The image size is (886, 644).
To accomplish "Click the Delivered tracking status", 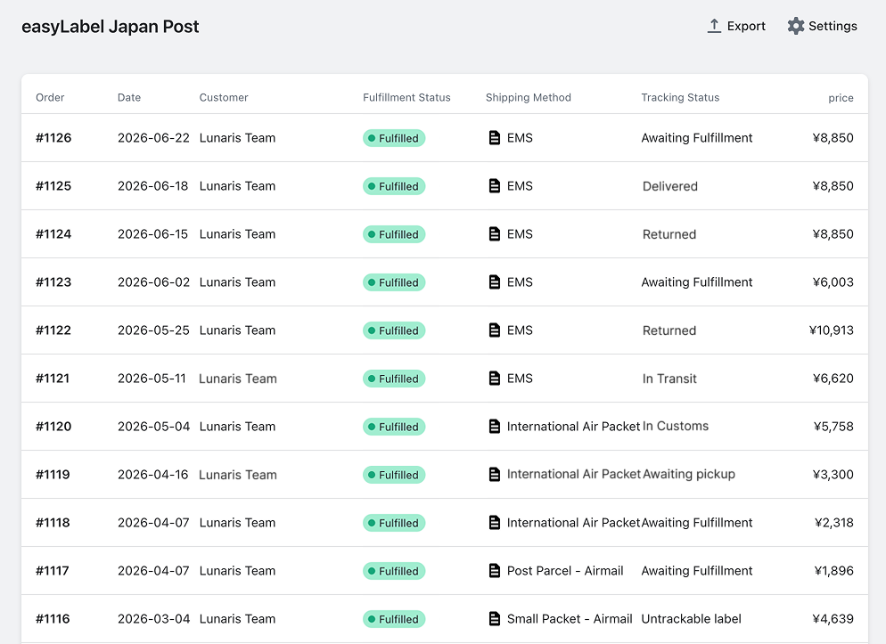I will 670,186.
